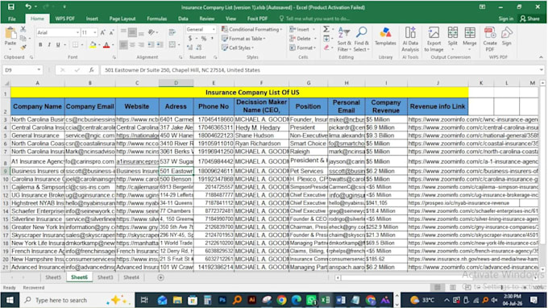The image size is (548, 308).
Task: Open the font size dropdown
Action: (x=95, y=32)
